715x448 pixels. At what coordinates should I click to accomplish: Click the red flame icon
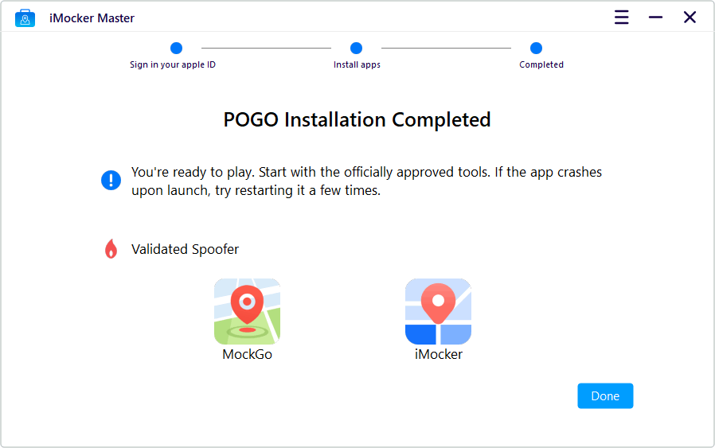(111, 249)
